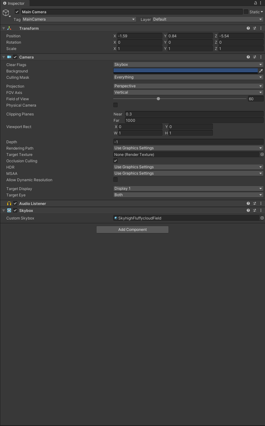Open Target Display dropdown showing Display 1
The image size is (265, 426).
click(188, 189)
